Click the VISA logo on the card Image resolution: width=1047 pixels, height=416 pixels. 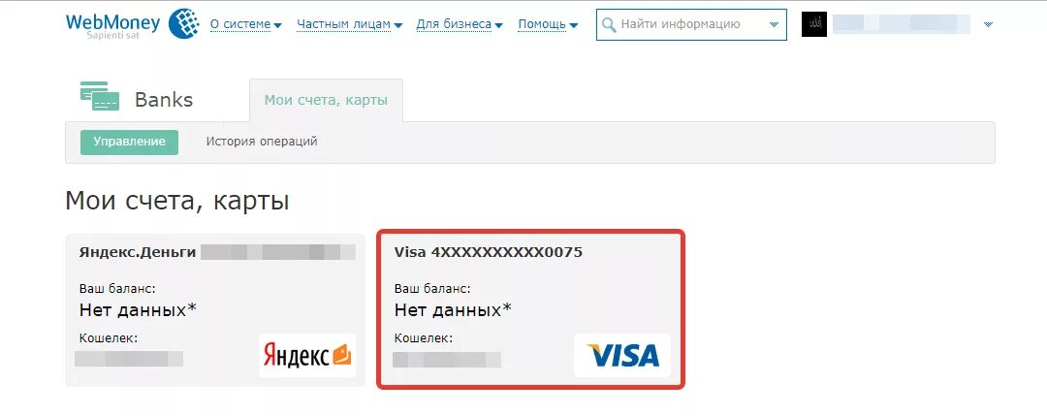click(622, 355)
